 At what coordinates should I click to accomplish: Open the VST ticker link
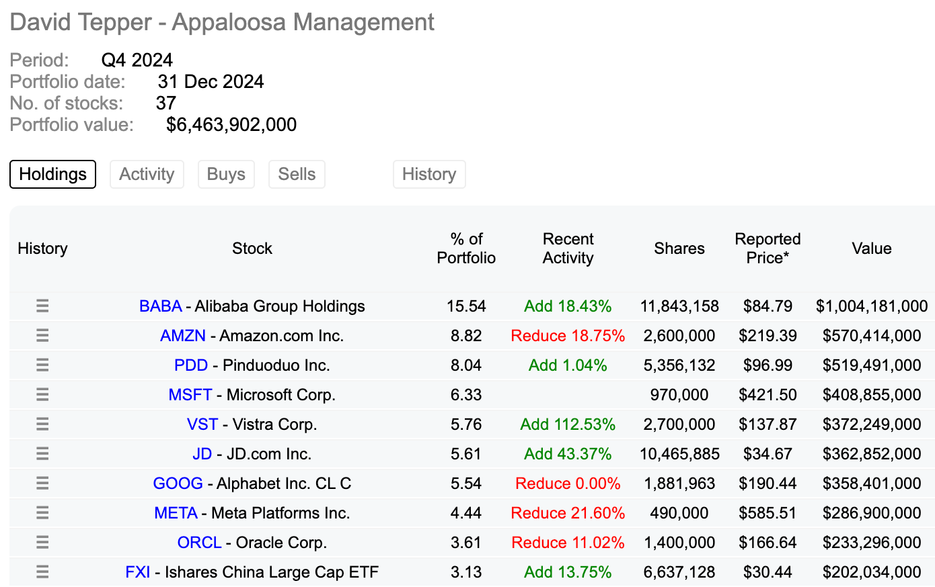point(202,424)
